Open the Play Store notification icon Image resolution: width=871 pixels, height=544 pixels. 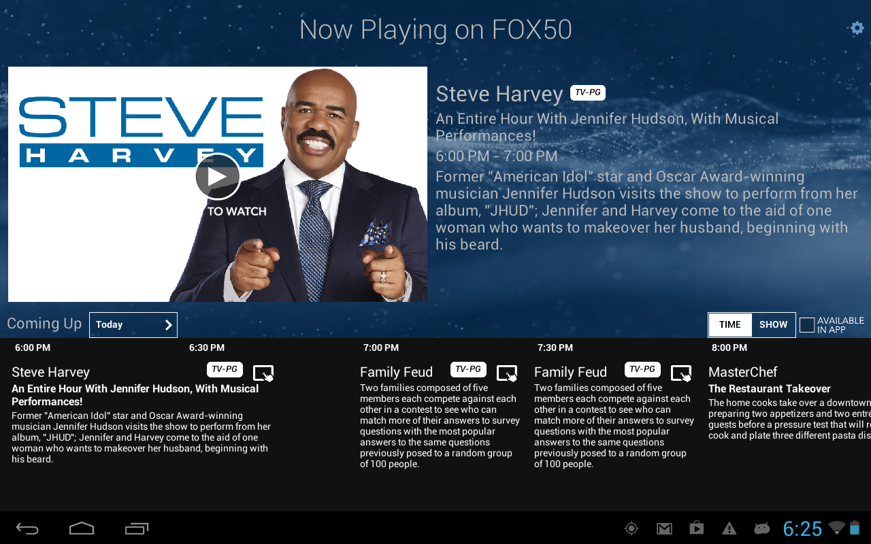696,528
